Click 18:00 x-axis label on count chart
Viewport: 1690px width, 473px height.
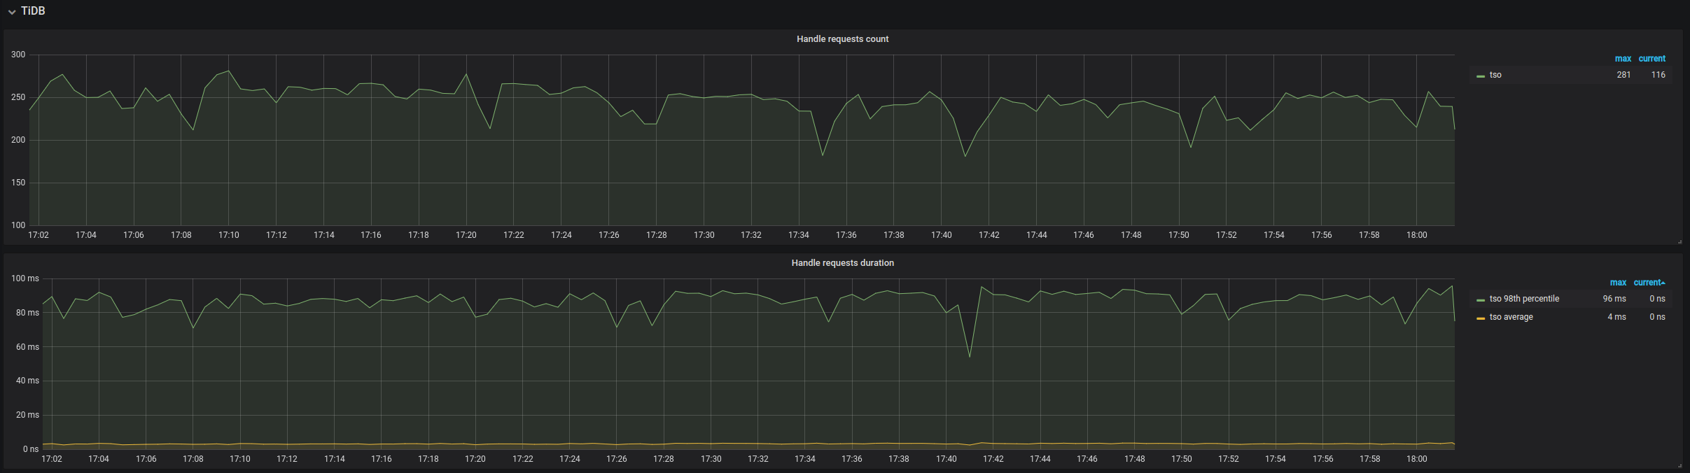1416,235
